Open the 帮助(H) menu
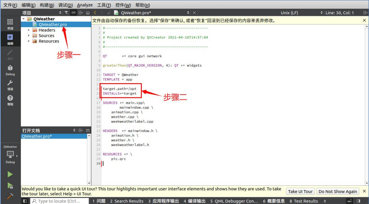This screenshot has width=369, height=204. 143,5
